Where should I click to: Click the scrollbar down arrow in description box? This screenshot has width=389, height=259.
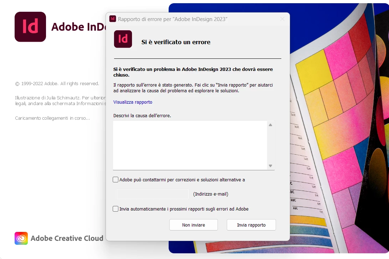pos(270,166)
